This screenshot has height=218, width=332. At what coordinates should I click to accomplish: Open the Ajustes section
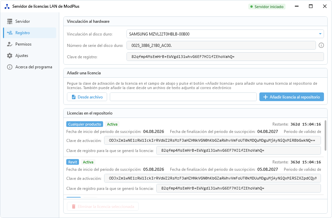(30, 56)
